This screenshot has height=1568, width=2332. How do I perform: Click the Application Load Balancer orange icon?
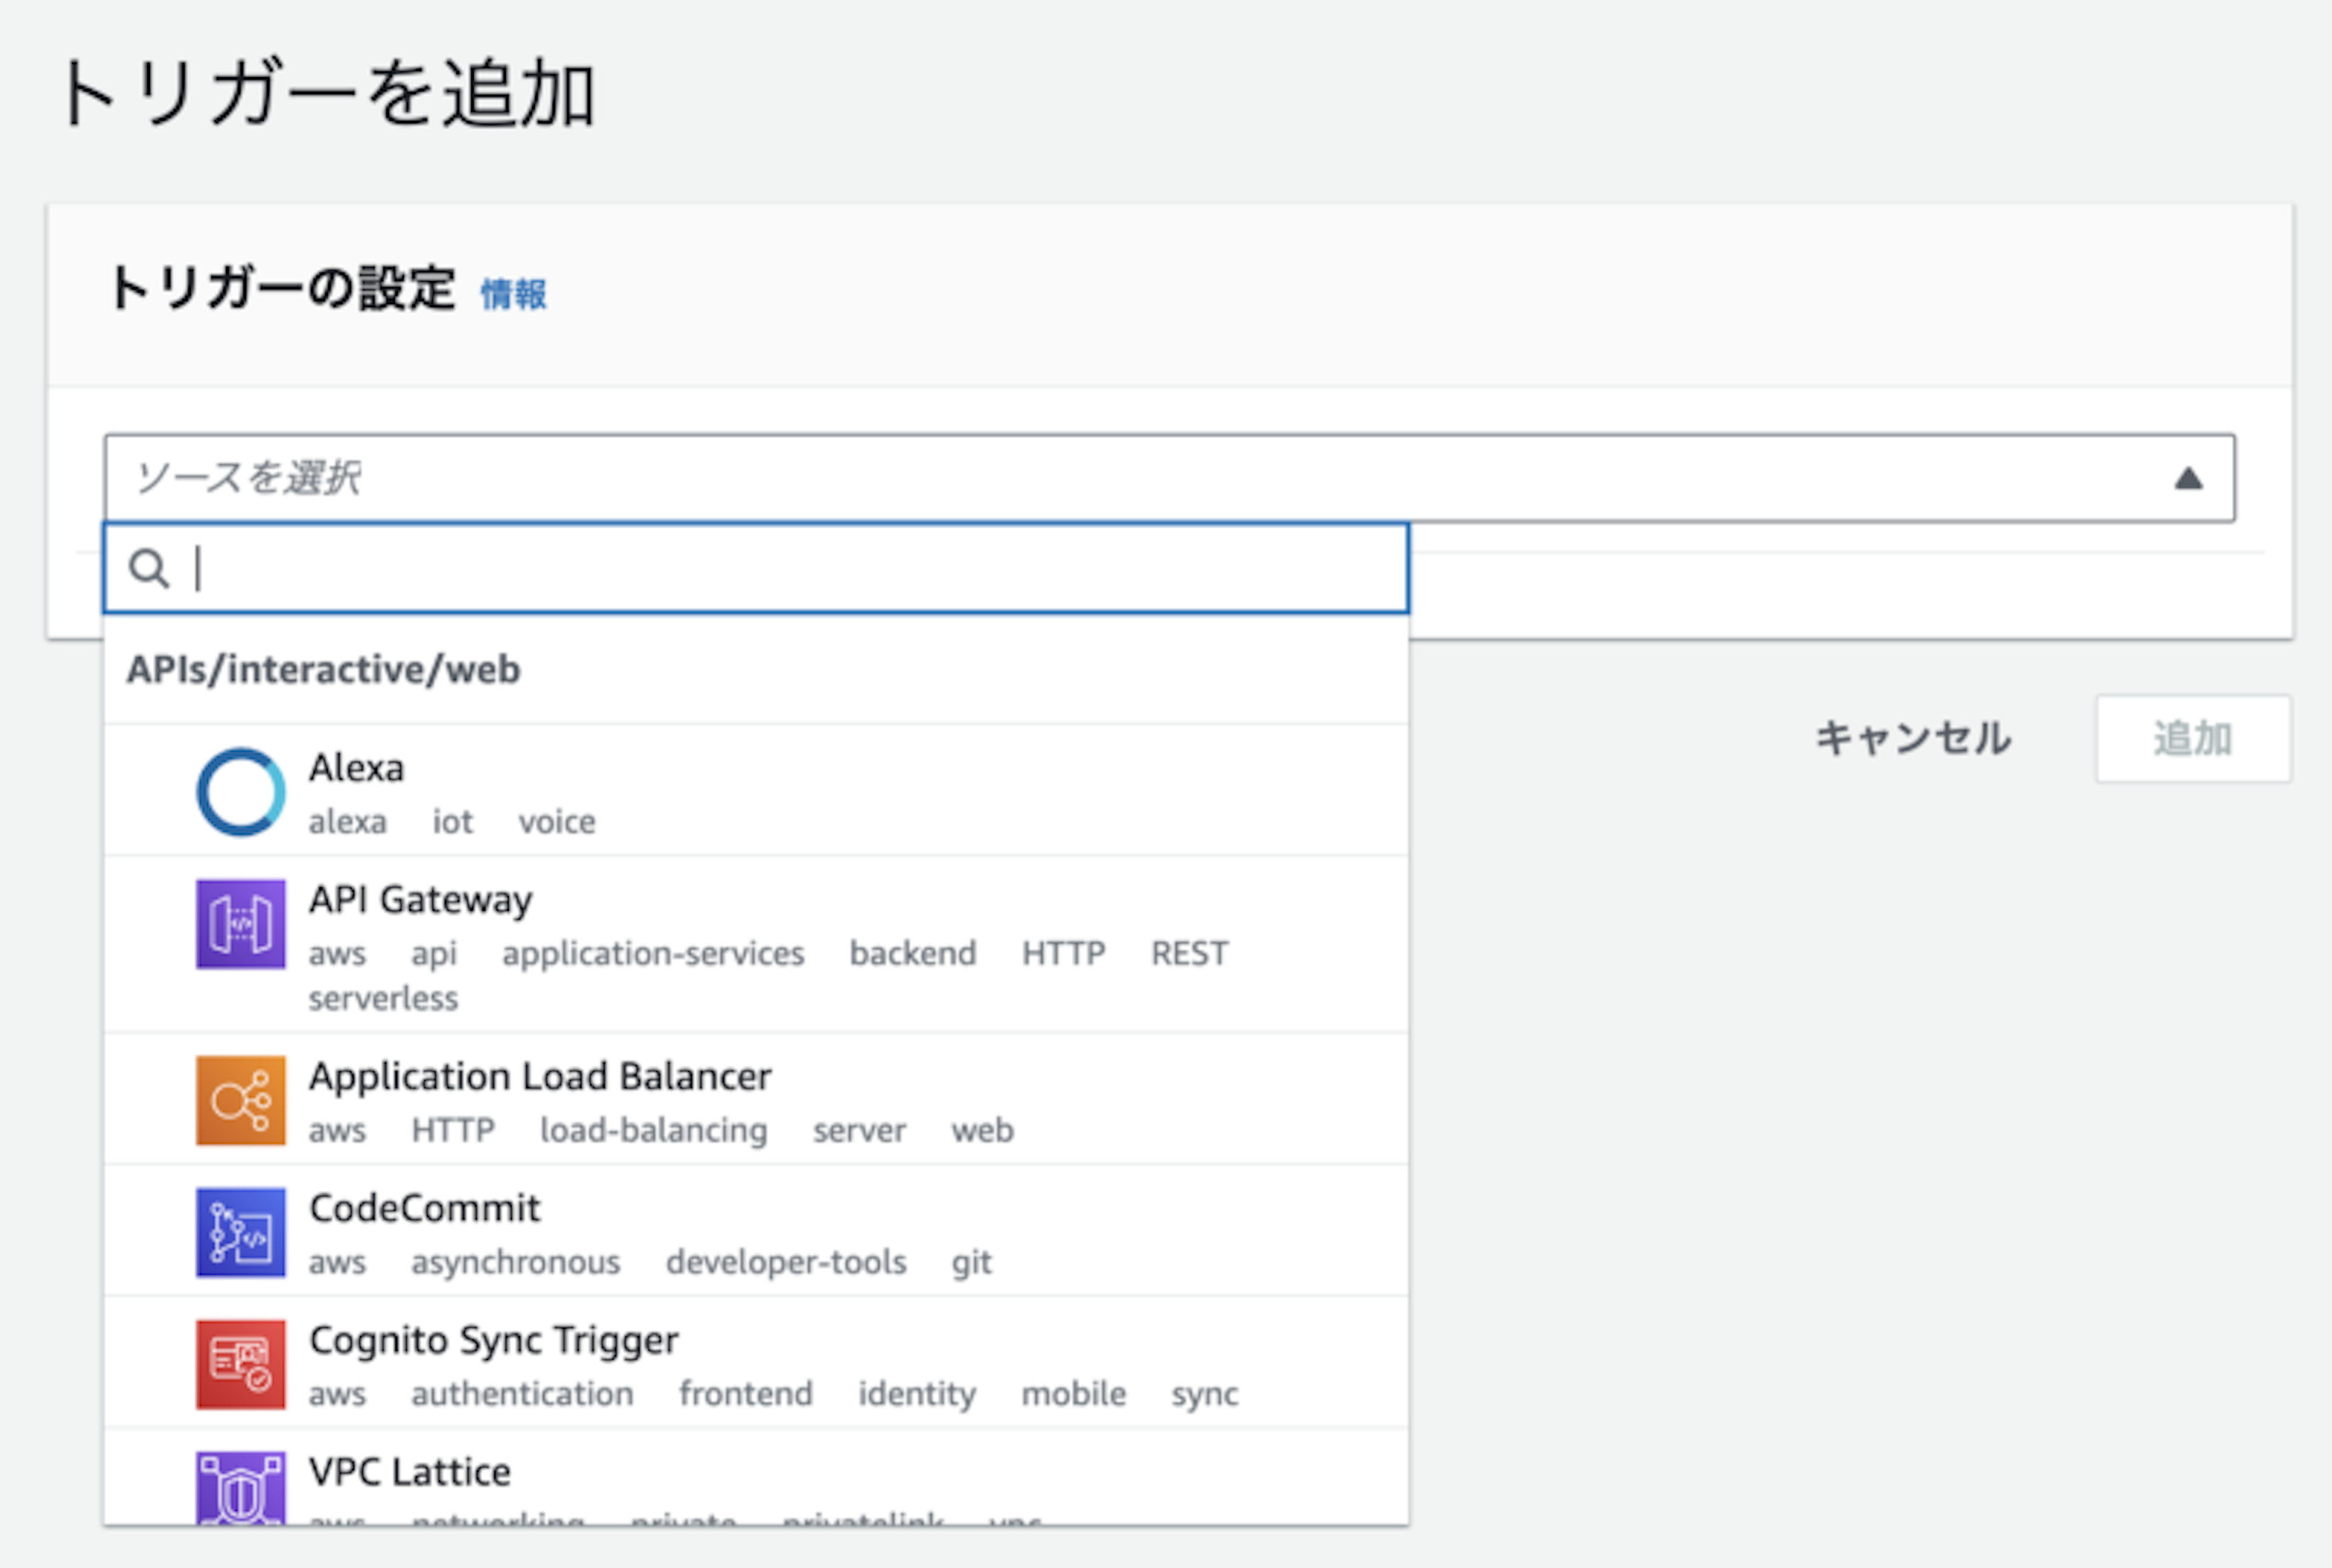pyautogui.click(x=241, y=1100)
